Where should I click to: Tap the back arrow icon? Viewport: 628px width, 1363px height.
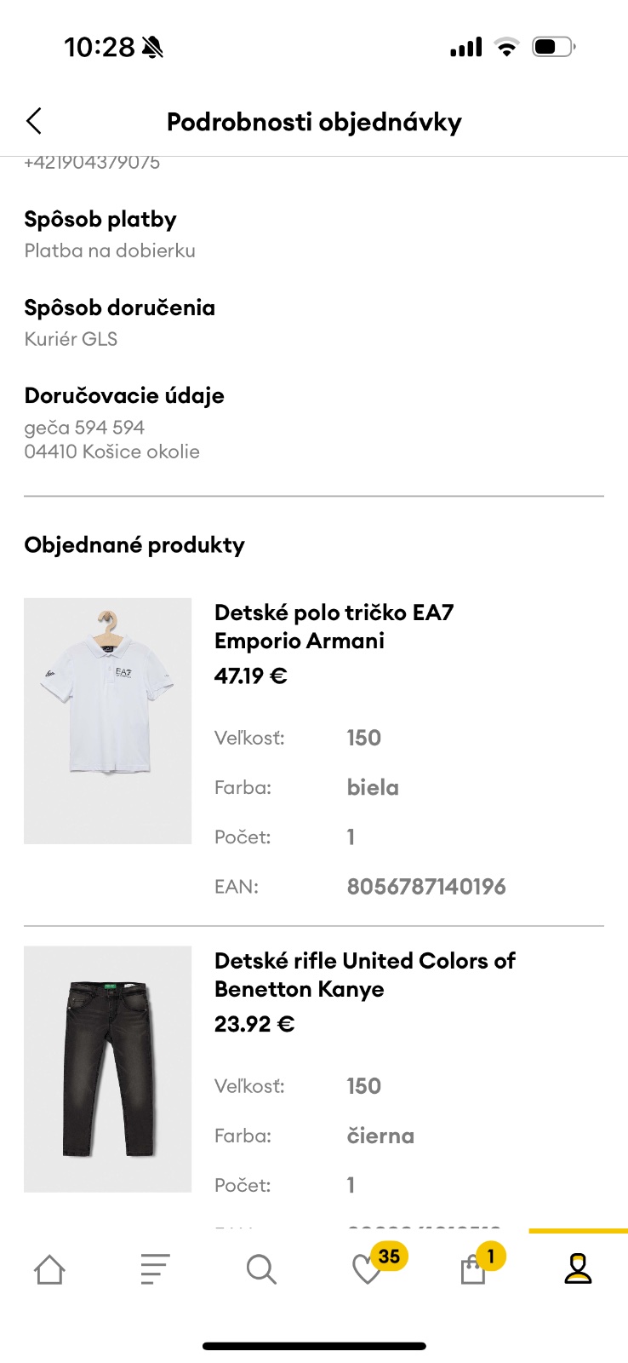pyautogui.click(x=34, y=122)
